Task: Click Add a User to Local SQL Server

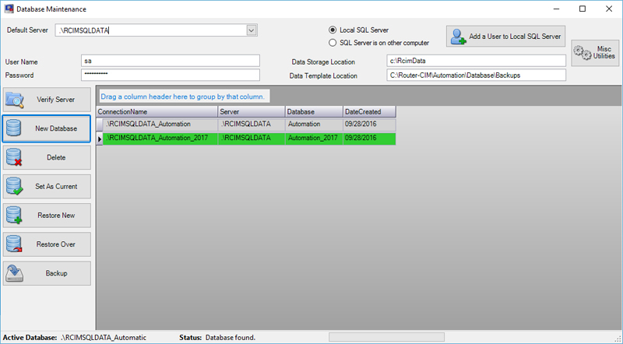Action: click(x=506, y=37)
